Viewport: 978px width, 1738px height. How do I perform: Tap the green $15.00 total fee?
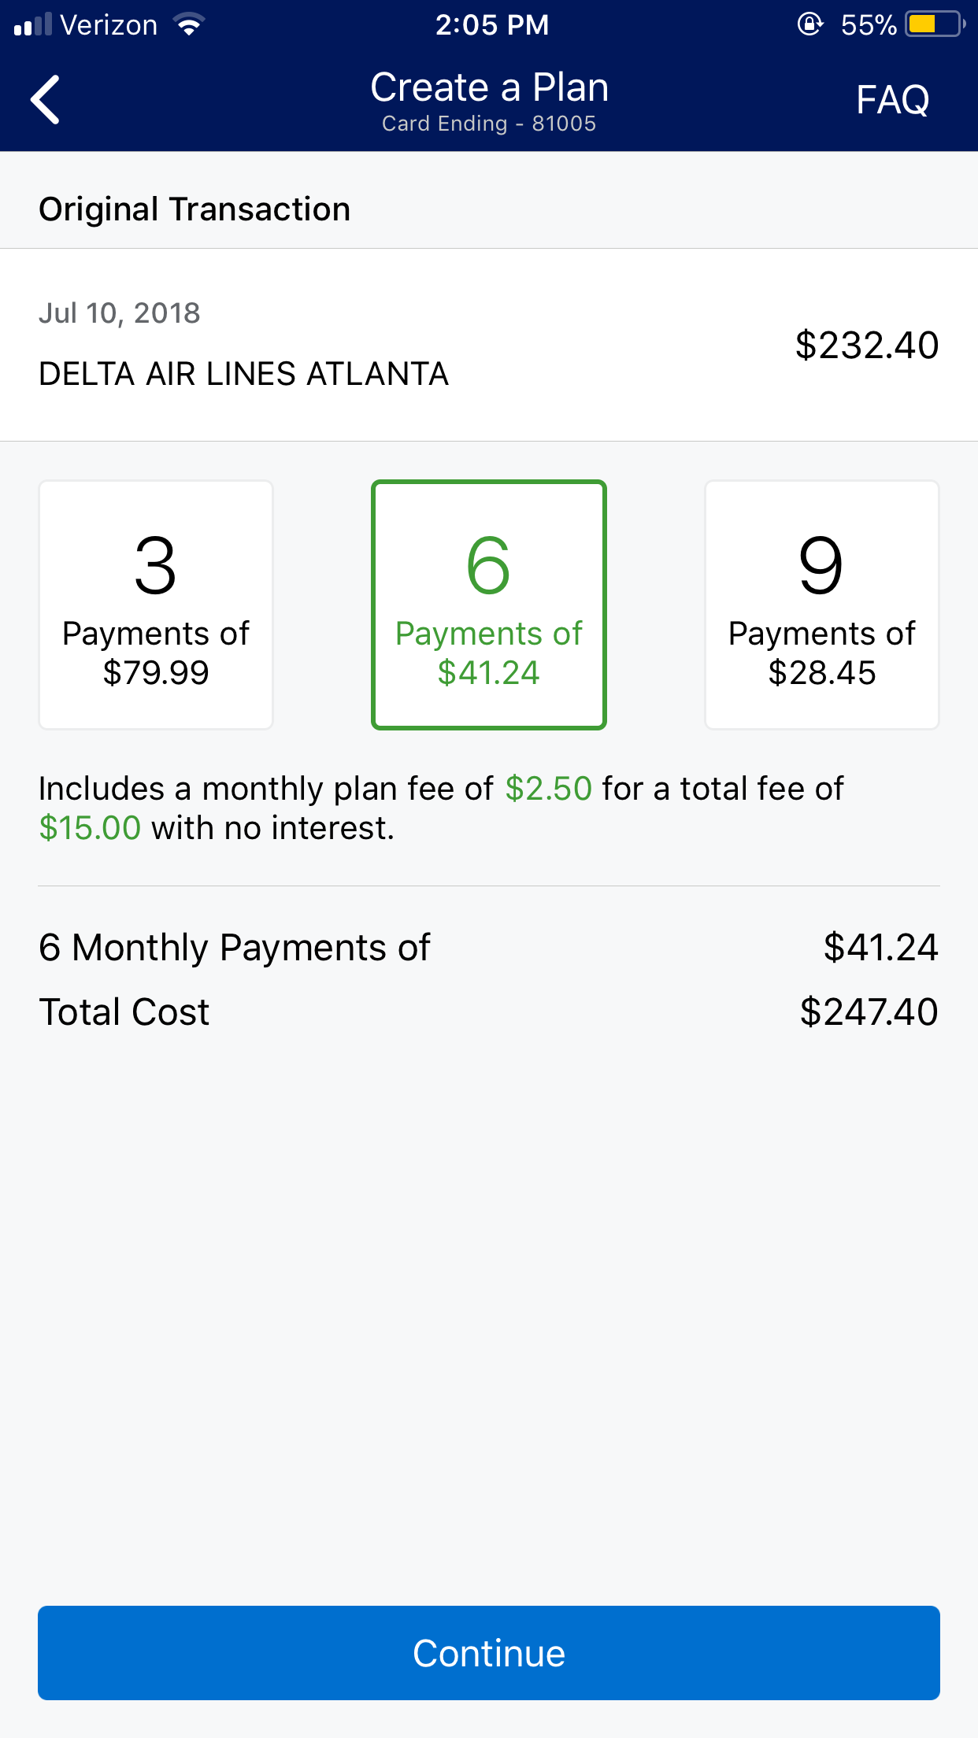click(90, 828)
